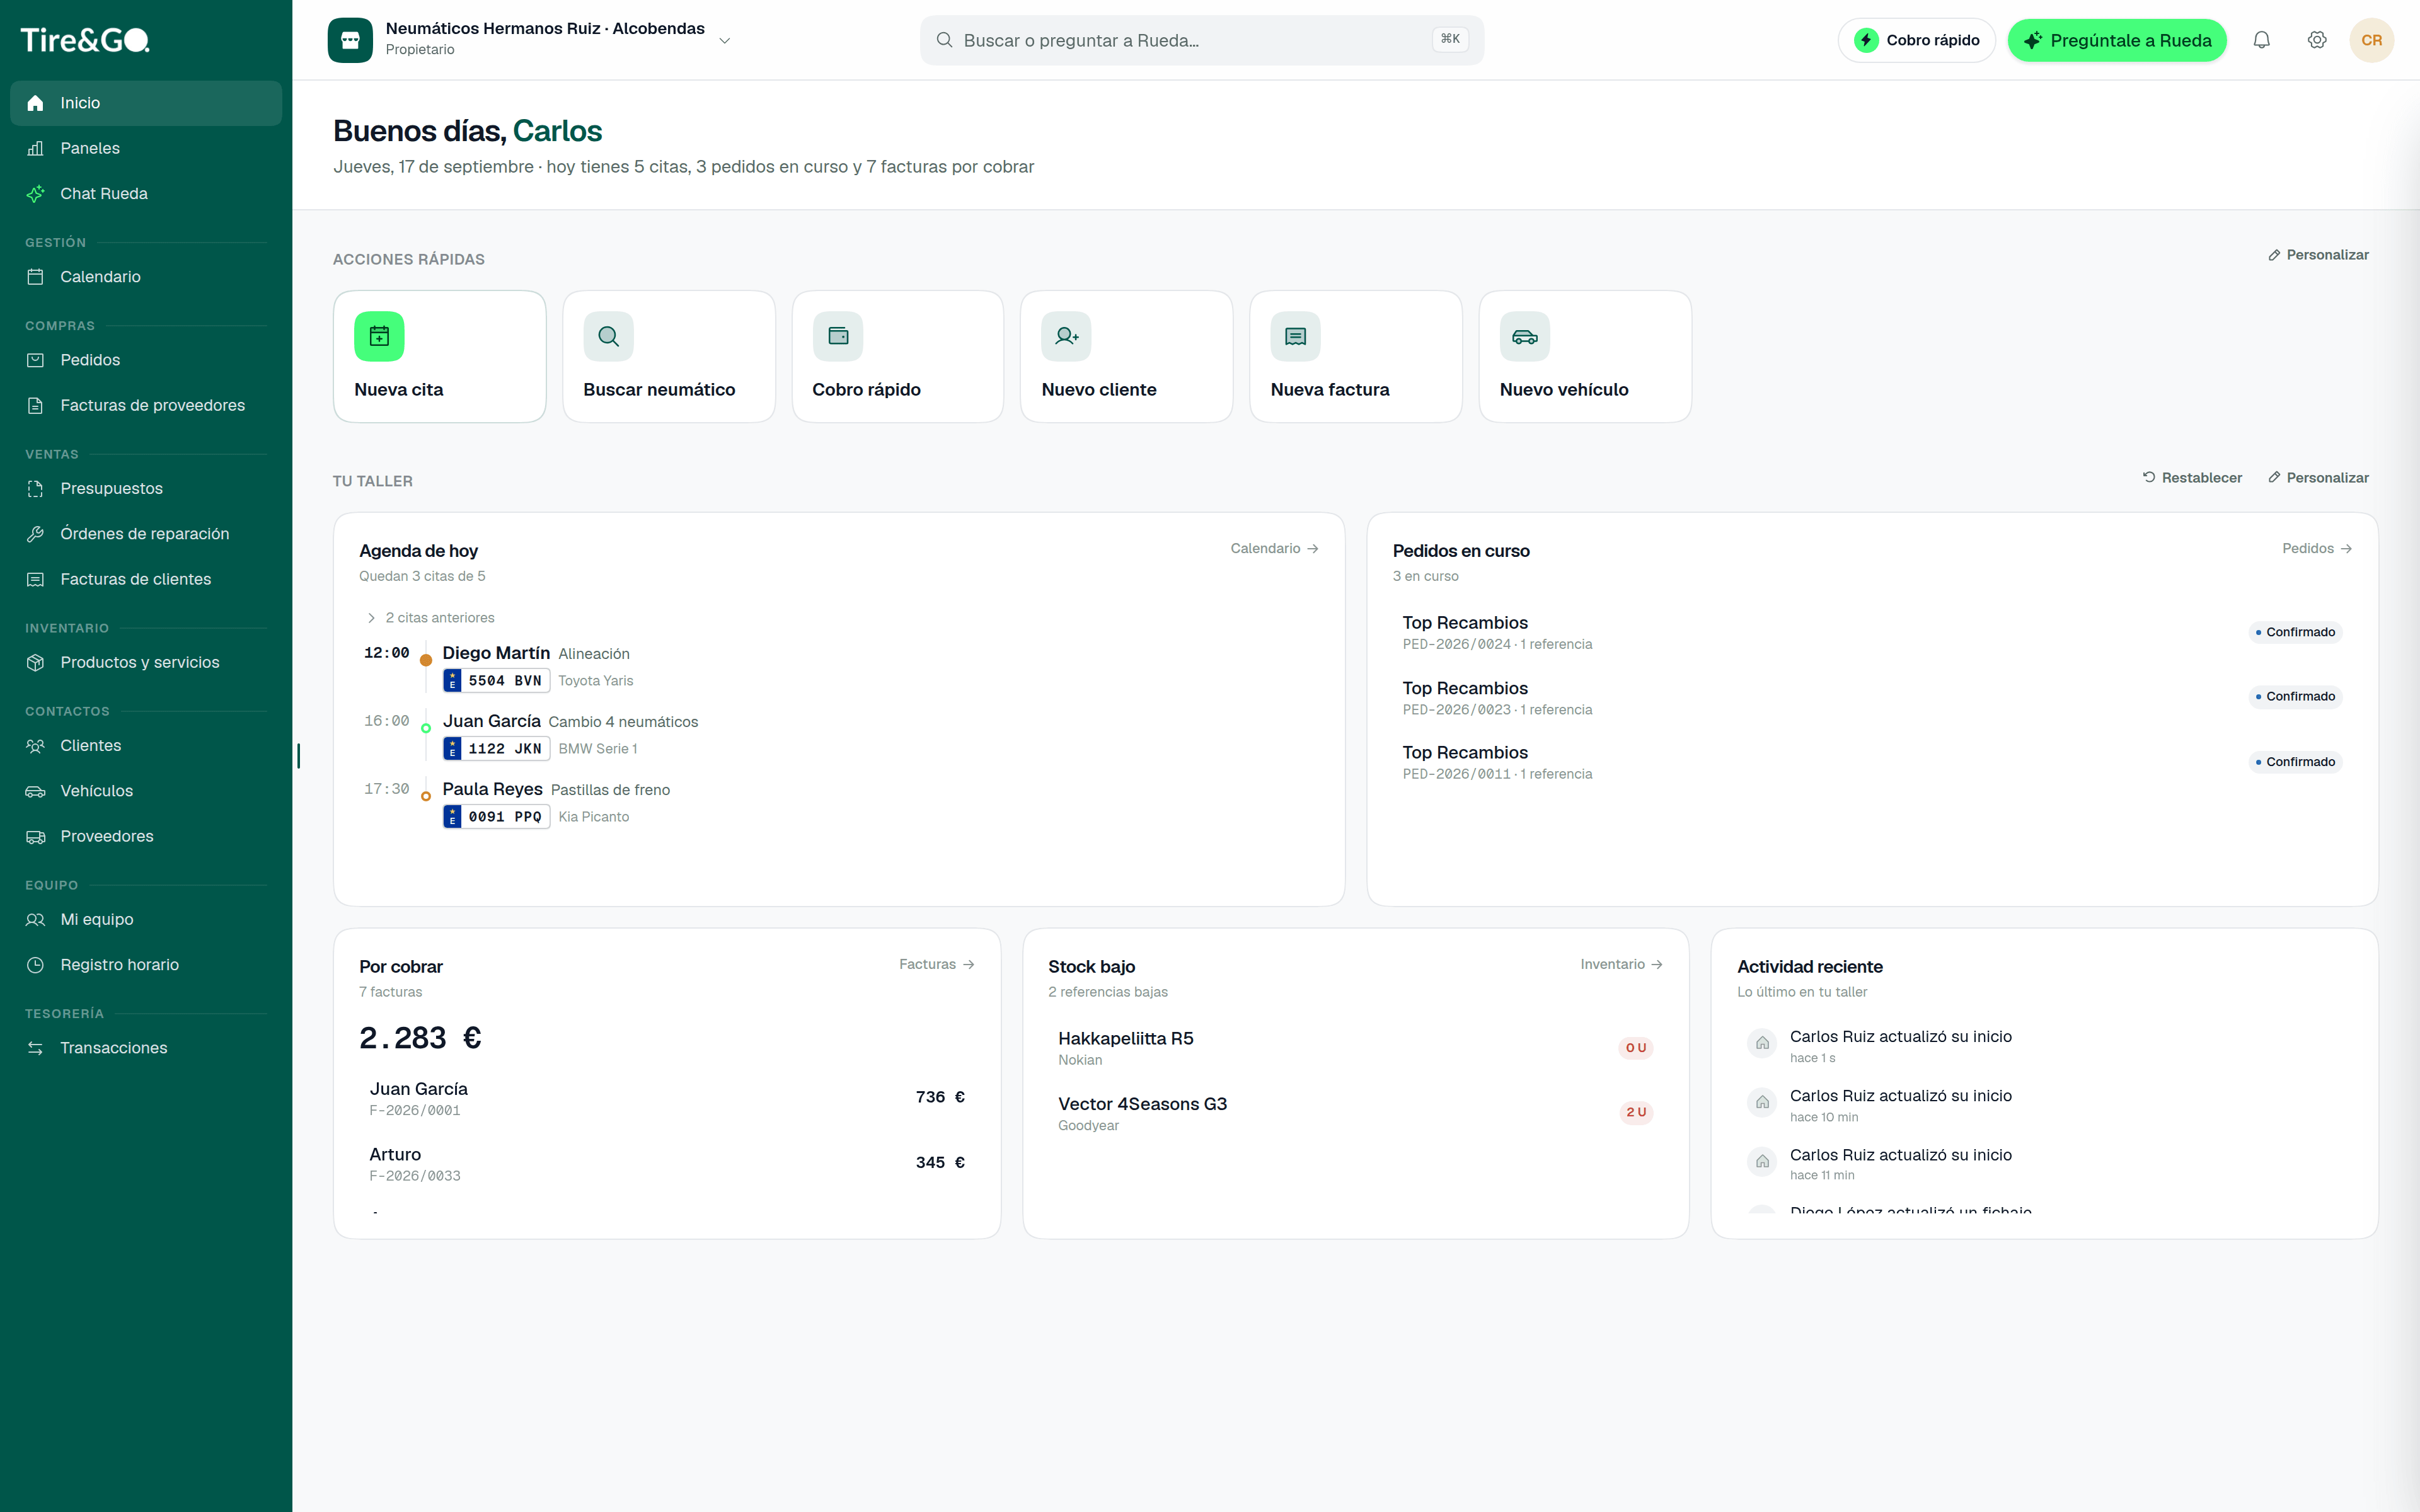This screenshot has height=1512, width=2420.
Task: Click the Calendario icon in sidebar
Action: [36, 277]
